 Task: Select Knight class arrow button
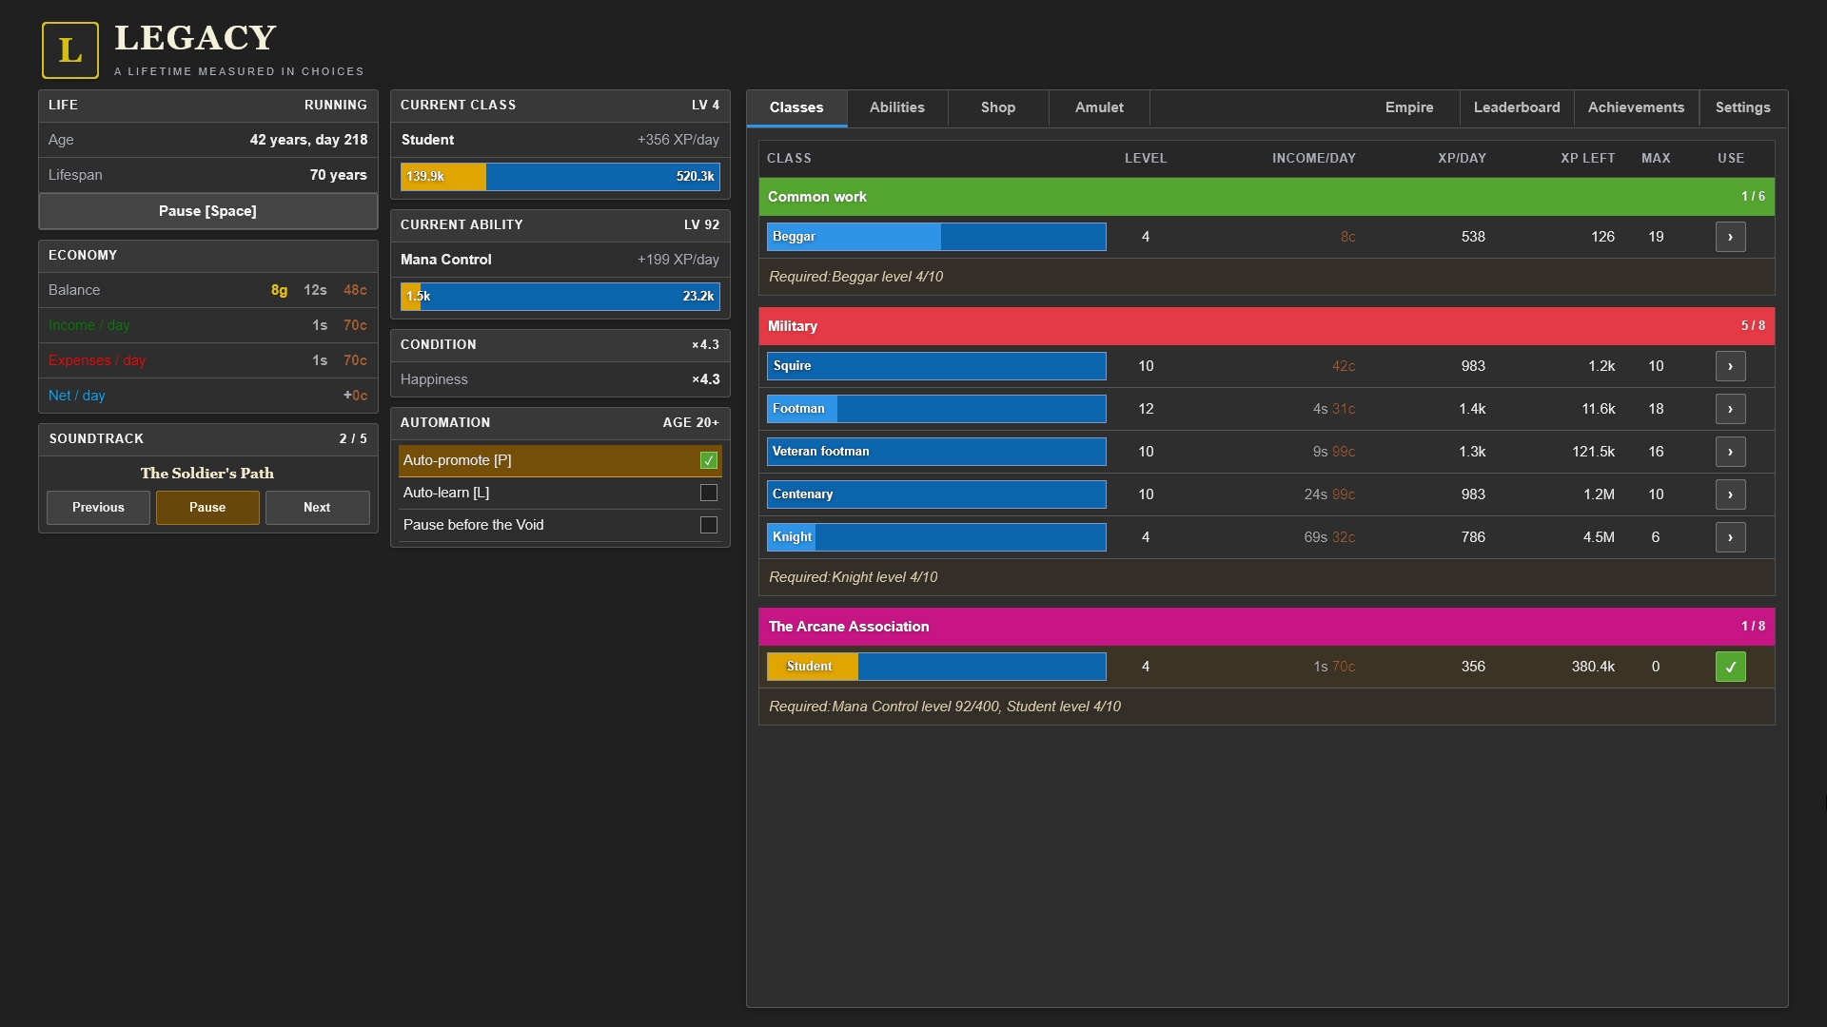point(1730,537)
